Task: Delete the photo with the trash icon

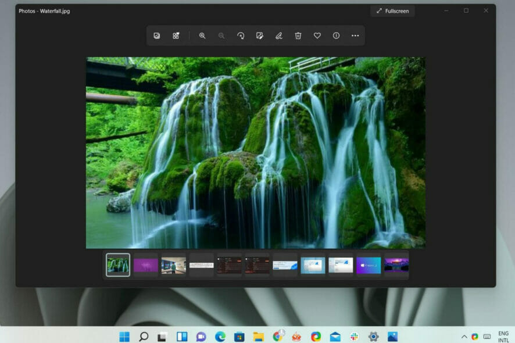Action: 298,35
